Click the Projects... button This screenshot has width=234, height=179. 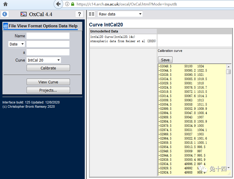(x=48, y=90)
